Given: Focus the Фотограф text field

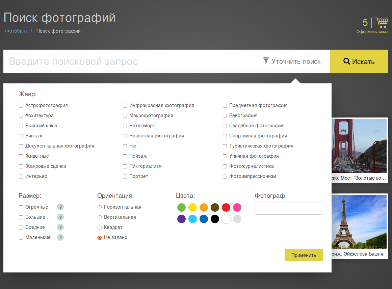Looking at the screenshot, I should [x=289, y=208].
